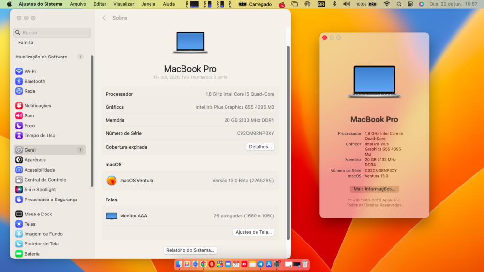484x272 pixels.
Task: Open Mail from the Dock
Action: (x=228, y=264)
